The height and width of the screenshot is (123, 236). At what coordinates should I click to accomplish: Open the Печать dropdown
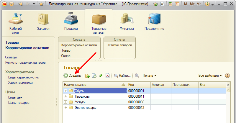click(x=149, y=76)
